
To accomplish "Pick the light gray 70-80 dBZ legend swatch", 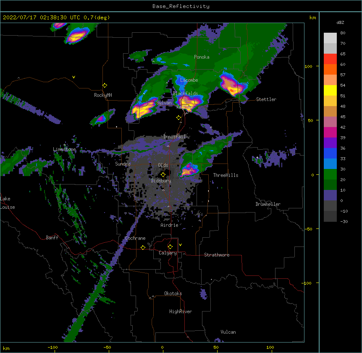I will pos(330,38).
